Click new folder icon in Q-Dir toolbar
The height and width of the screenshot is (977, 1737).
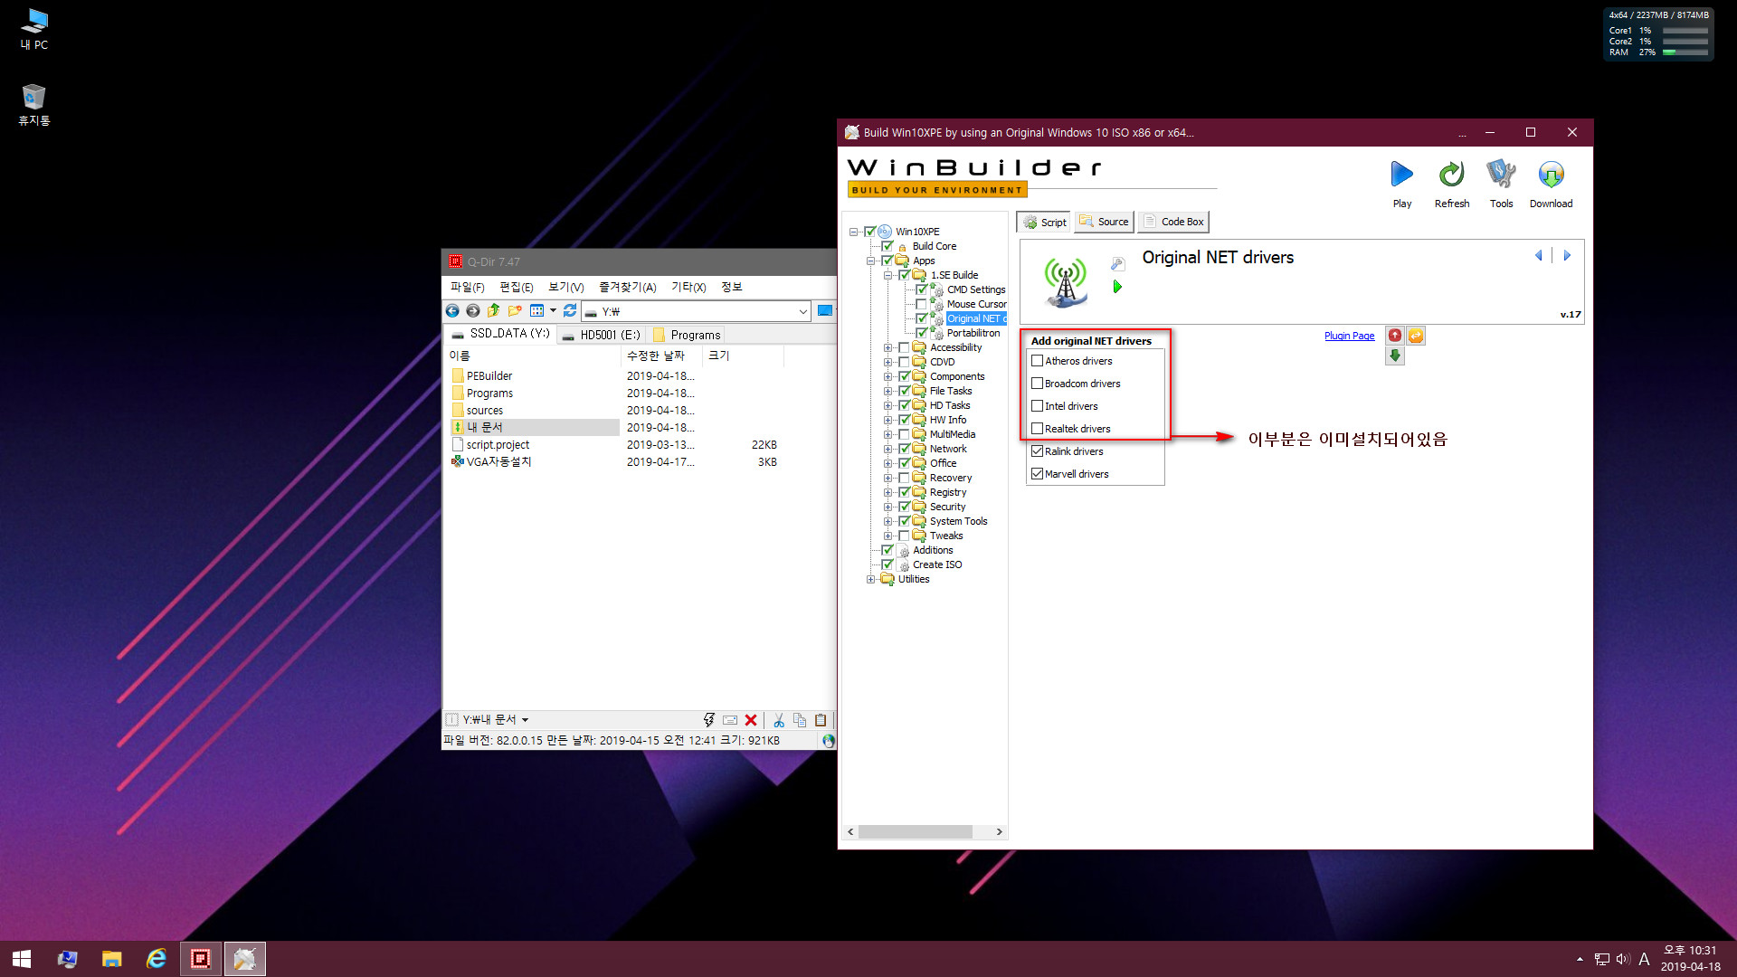(x=515, y=311)
